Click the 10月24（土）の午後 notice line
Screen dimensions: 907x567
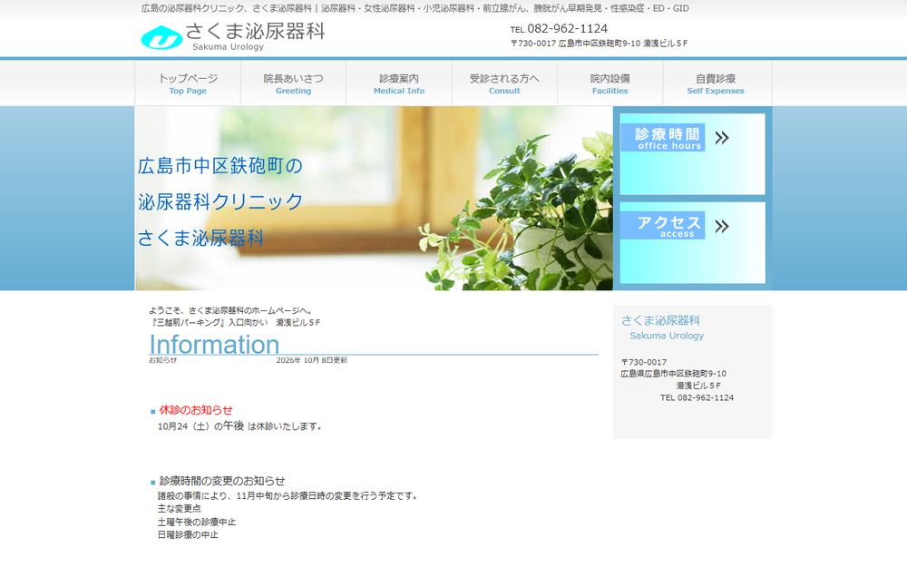point(239,426)
